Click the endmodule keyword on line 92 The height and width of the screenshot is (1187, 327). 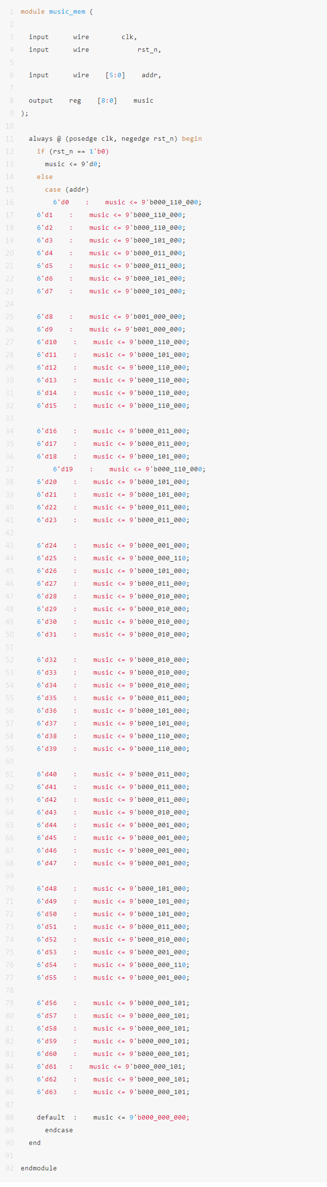point(39,1168)
